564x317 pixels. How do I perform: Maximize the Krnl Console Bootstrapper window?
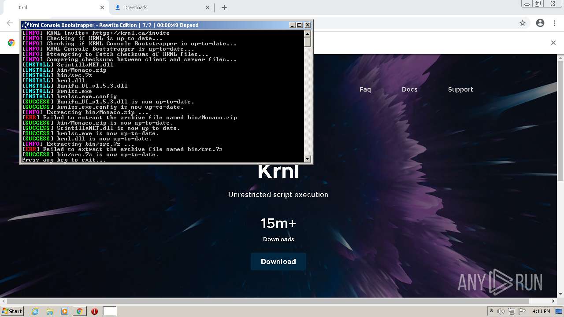[x=300, y=25]
